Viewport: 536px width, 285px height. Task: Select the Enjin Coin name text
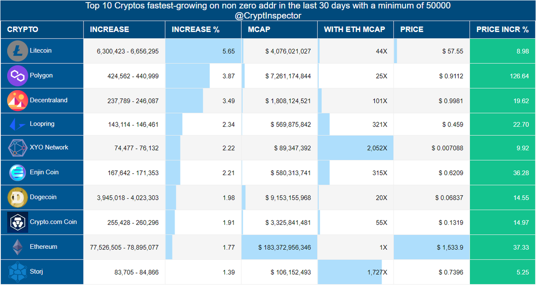point(44,172)
